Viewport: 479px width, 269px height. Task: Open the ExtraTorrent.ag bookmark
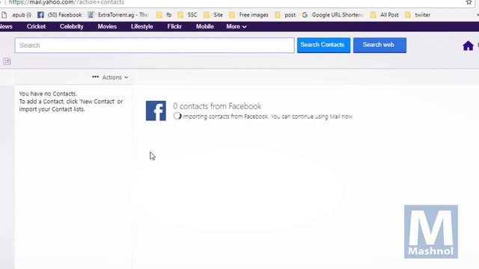(118, 15)
